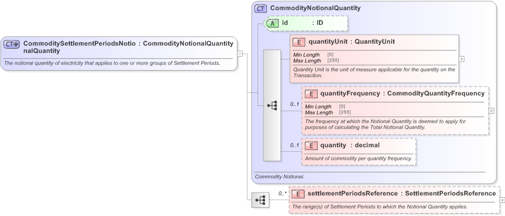The height and width of the screenshot is (216, 505).
Task: Collapse the CommoditySettlementPeriodsNotionalQuantity node
Action: 240,54
